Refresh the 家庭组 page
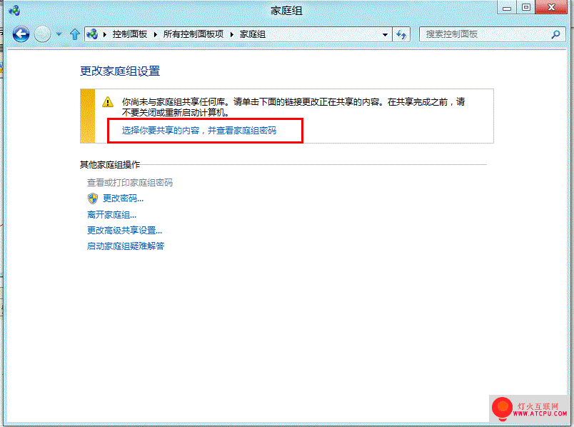This screenshot has width=574, height=427. [x=401, y=35]
